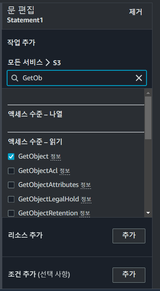Open the 정보 link next to GetObject
Viewport: 160px width, 291px height.
tap(56, 157)
